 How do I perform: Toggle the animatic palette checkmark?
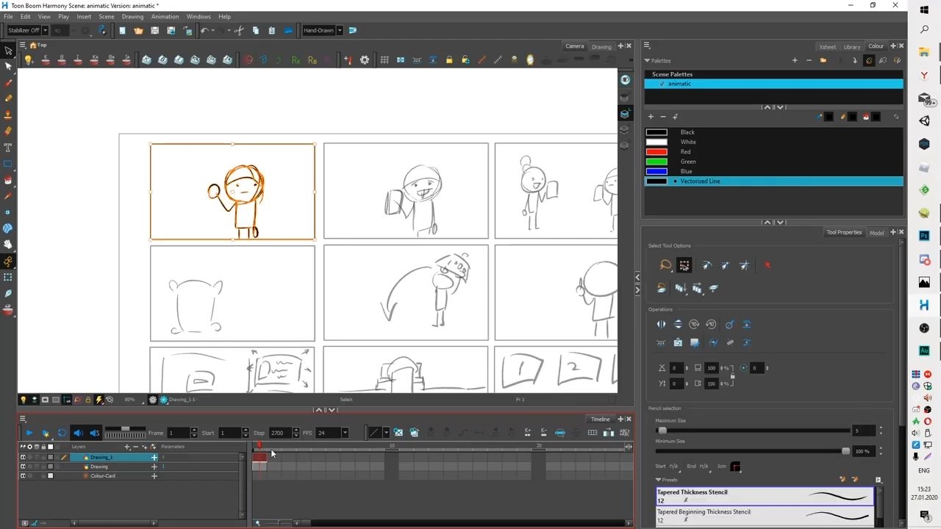click(662, 84)
